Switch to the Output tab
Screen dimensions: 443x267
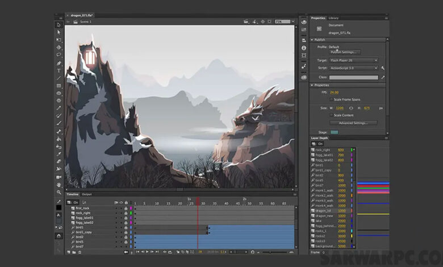coord(87,194)
